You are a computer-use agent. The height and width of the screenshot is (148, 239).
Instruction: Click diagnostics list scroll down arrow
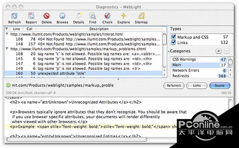click(165, 75)
